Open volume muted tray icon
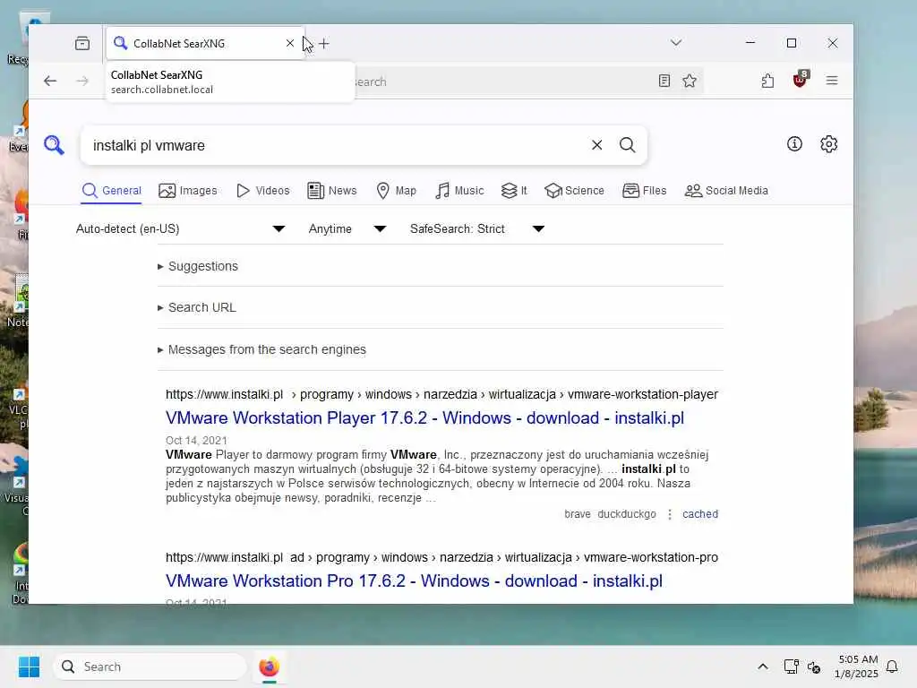 (x=814, y=666)
